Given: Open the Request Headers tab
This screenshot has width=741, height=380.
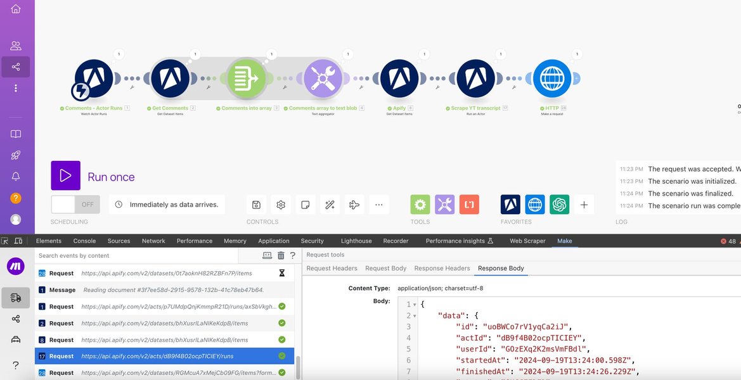Looking at the screenshot, I should pos(332,268).
